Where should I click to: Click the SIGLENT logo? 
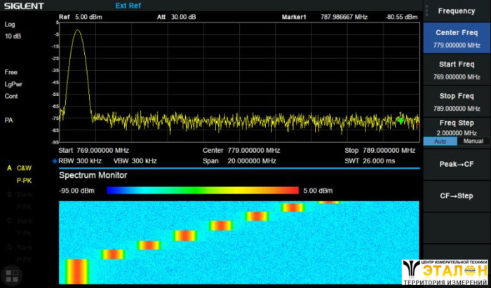[x=23, y=6]
